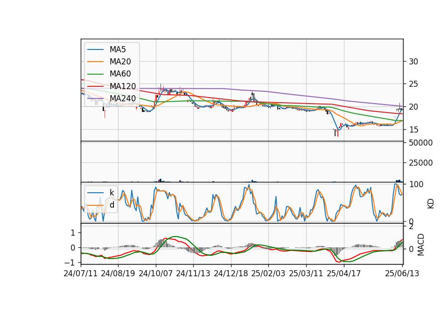Click the volume axis value 25000
Image resolution: width=448 pixels, height=322 pixels.
click(x=420, y=163)
